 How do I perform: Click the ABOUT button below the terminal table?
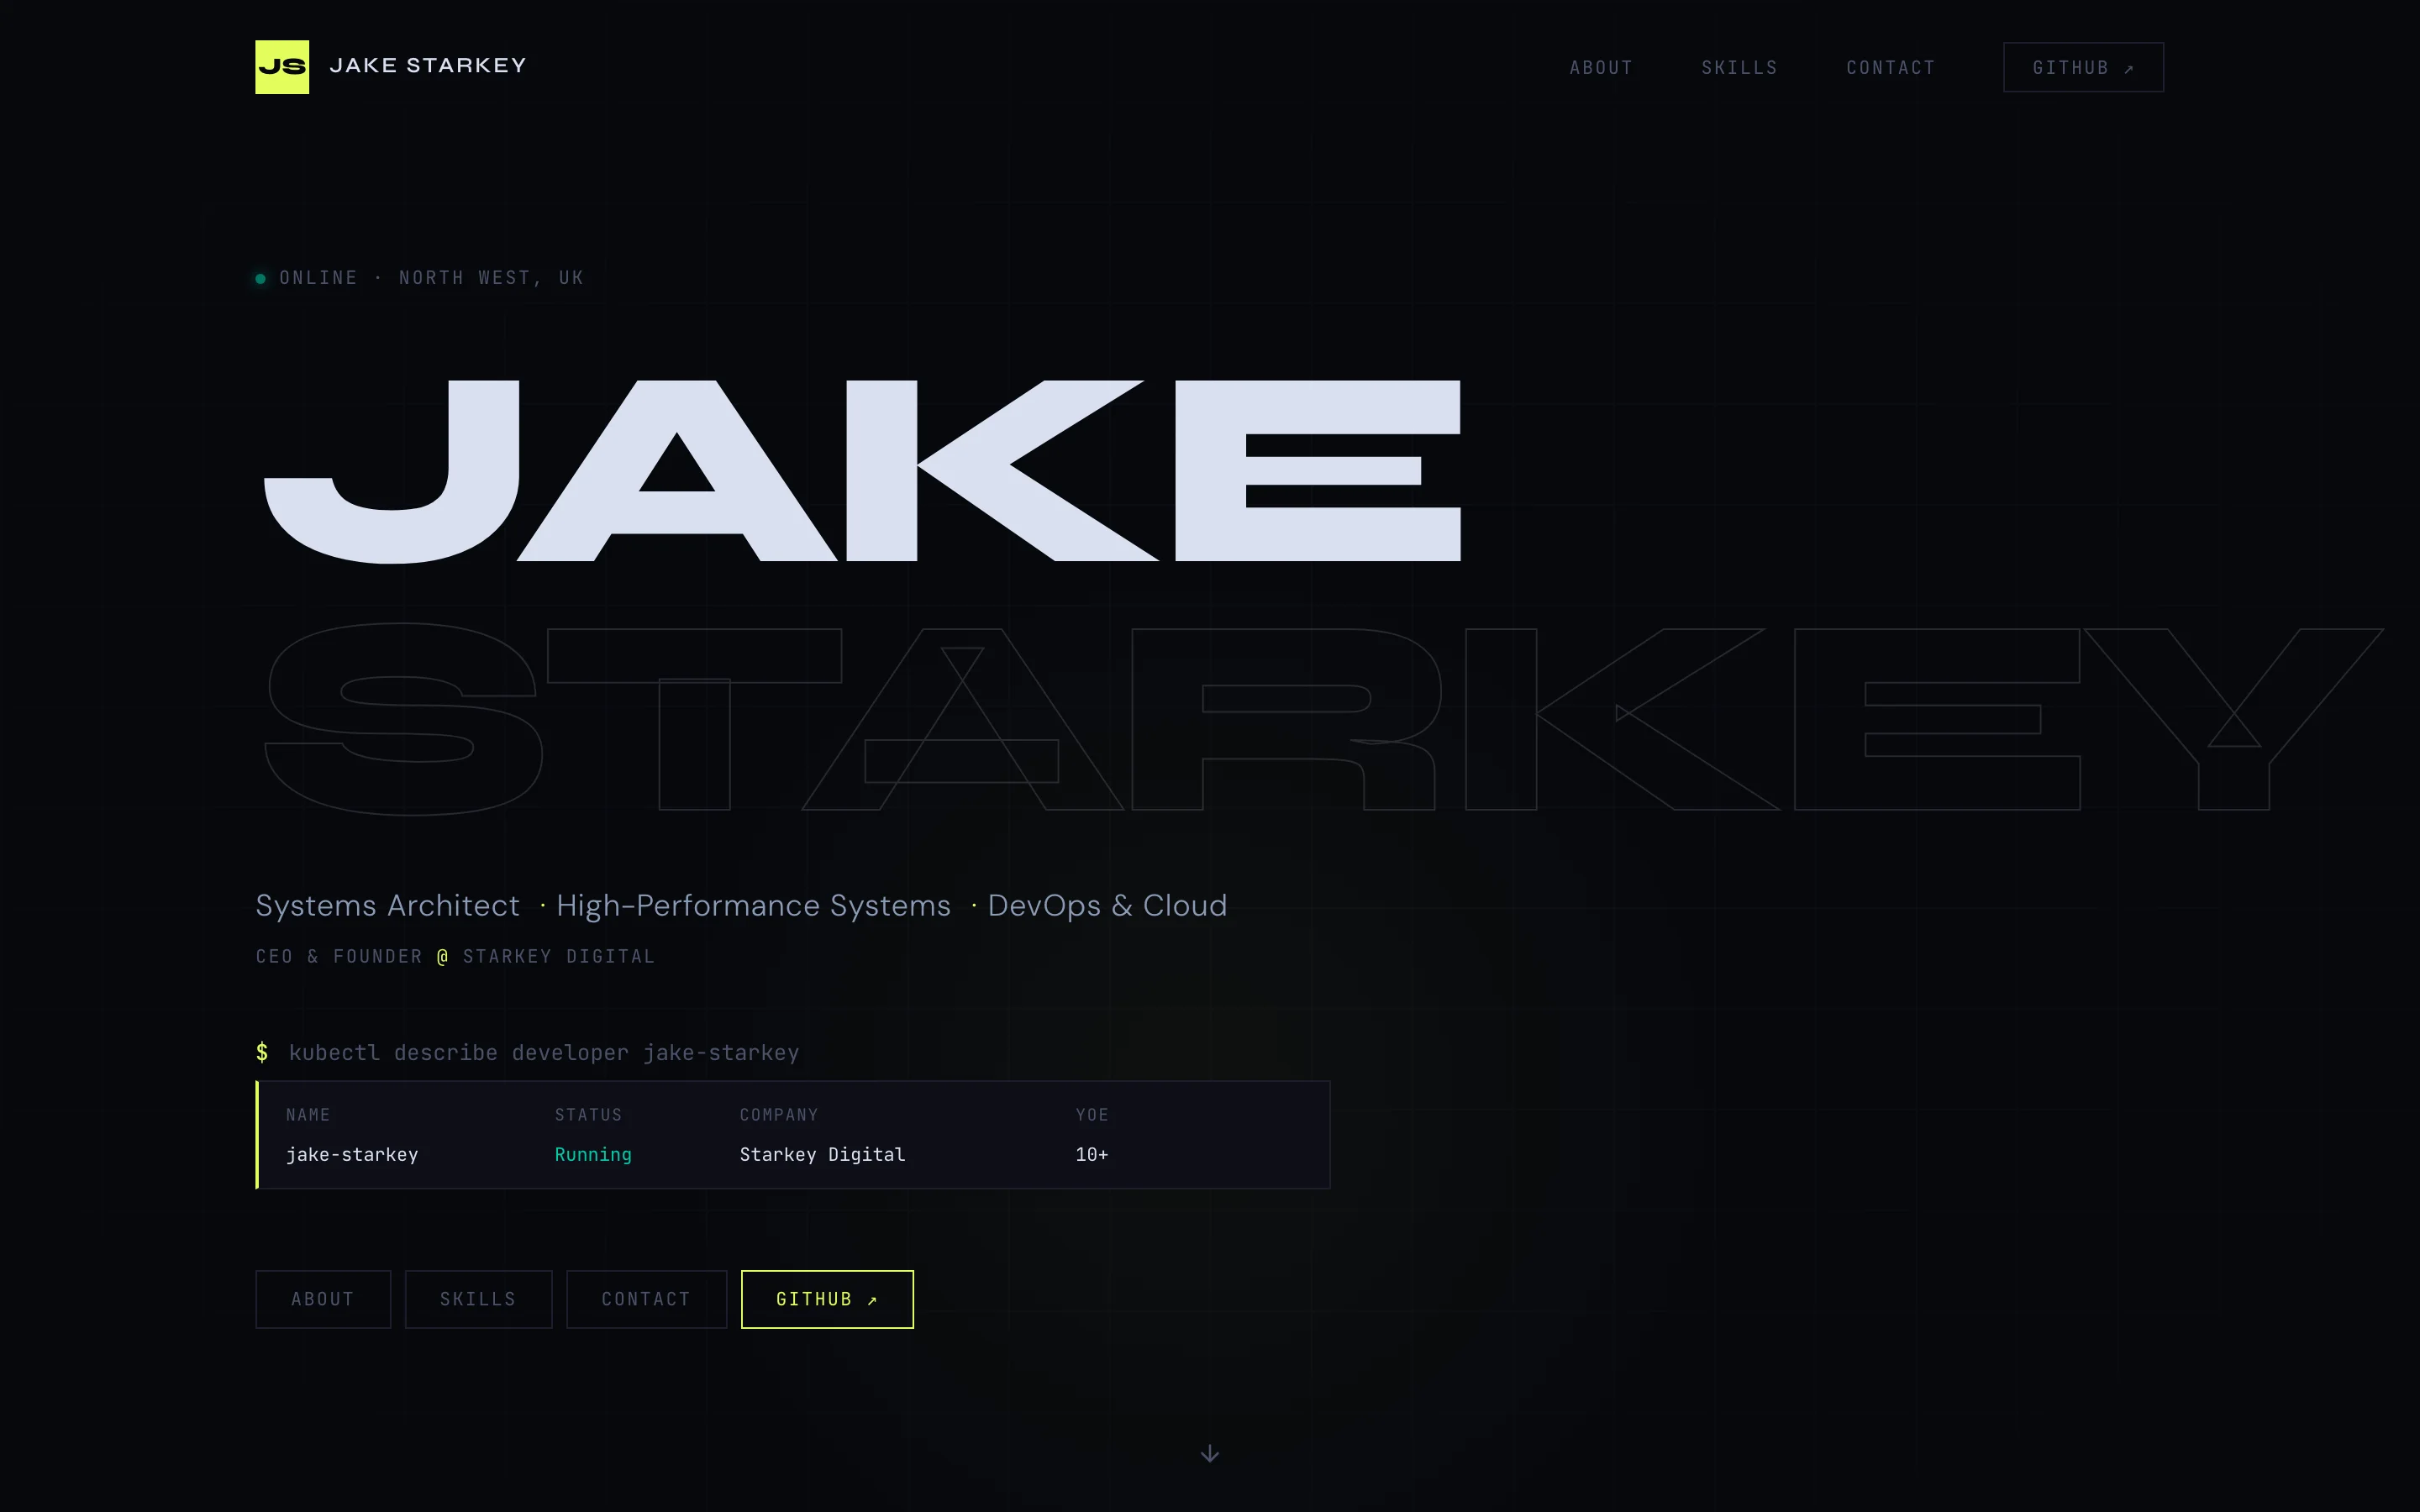322,1299
